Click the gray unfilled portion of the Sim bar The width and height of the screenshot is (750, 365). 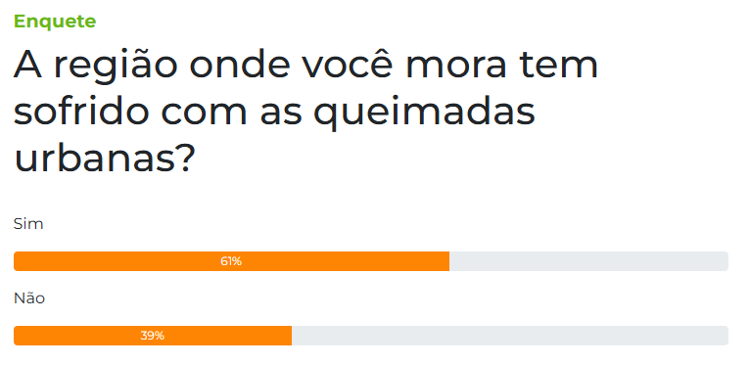pos(588,261)
